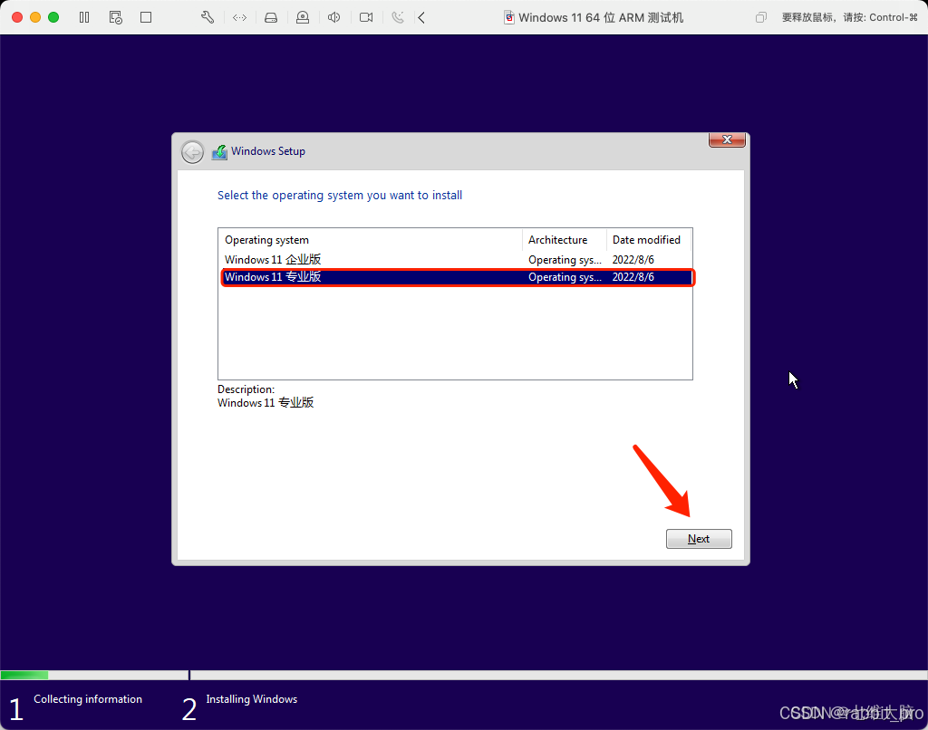928x730 pixels.
Task: Click the square single-window view icon
Action: coord(146,17)
